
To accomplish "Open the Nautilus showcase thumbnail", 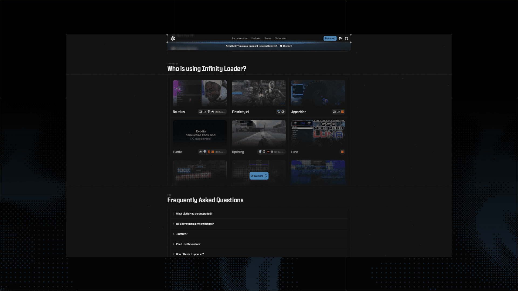I will (200, 93).
